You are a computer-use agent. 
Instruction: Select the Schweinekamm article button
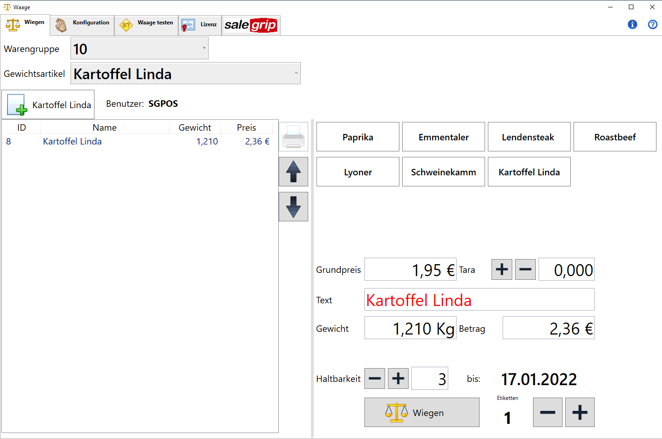click(x=444, y=172)
